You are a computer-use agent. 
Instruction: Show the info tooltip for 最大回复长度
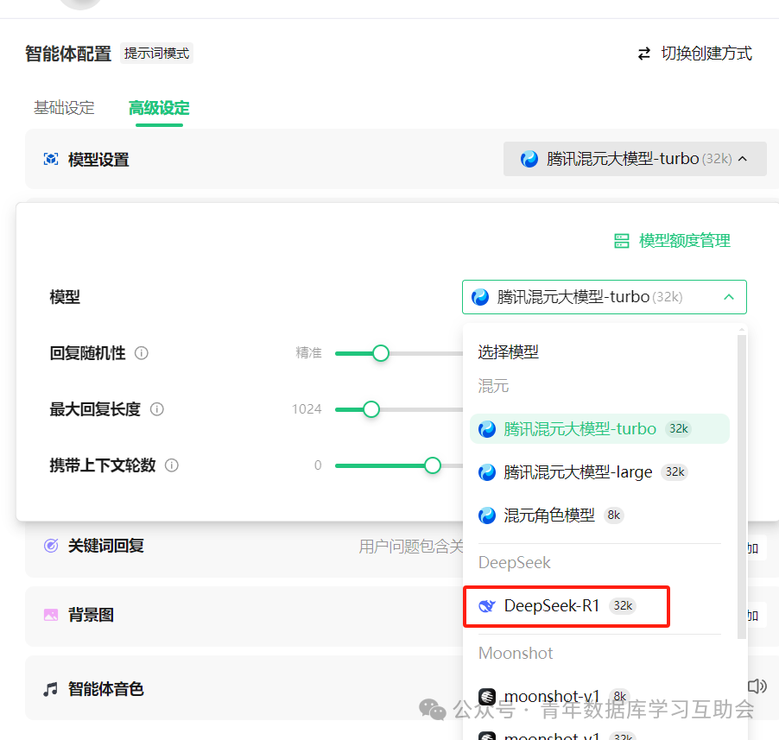tap(157, 409)
